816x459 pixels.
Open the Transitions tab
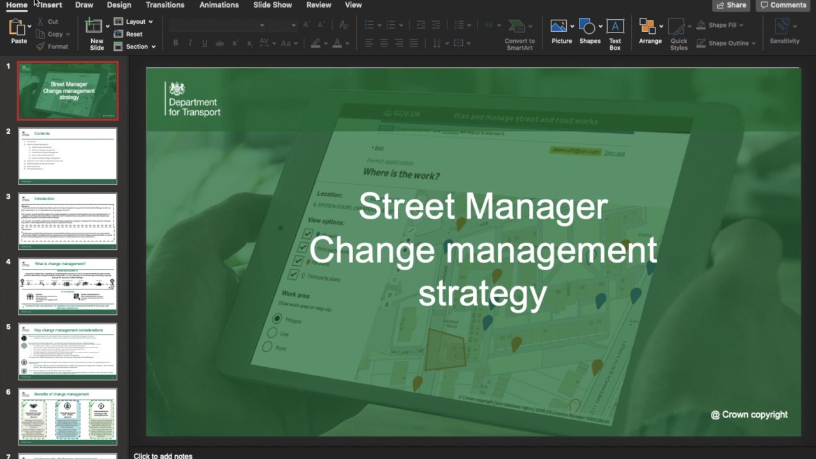[x=165, y=5]
